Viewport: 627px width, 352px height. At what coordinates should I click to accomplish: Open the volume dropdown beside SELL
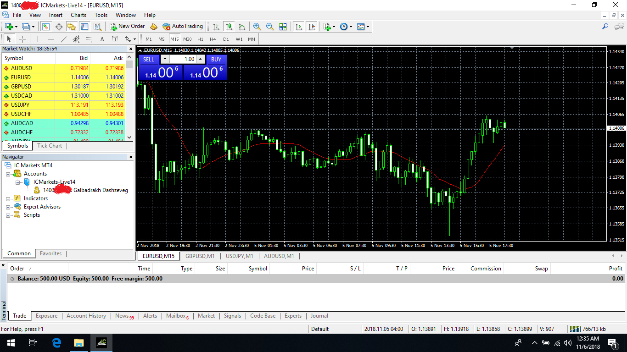[x=164, y=59]
